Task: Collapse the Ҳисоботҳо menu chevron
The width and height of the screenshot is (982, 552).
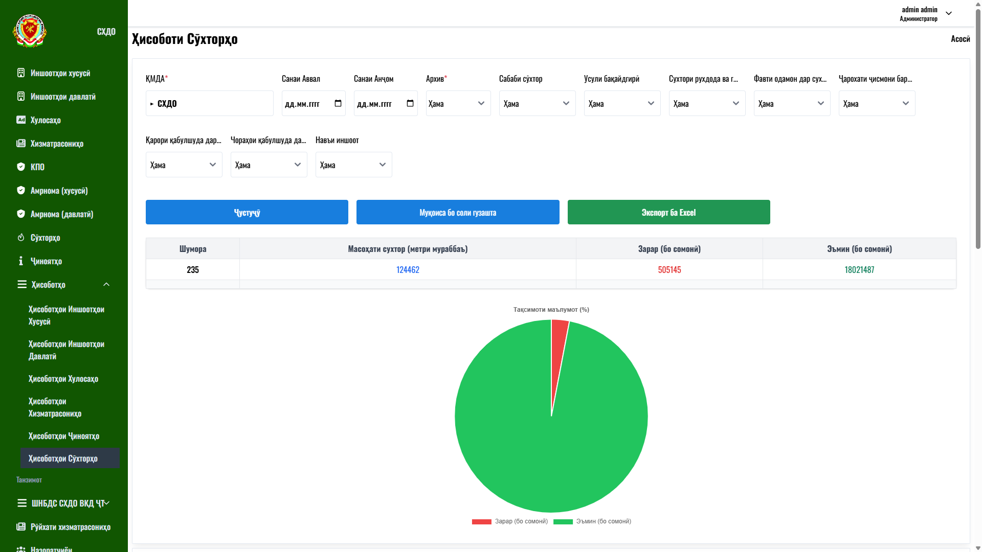Action: 106,284
